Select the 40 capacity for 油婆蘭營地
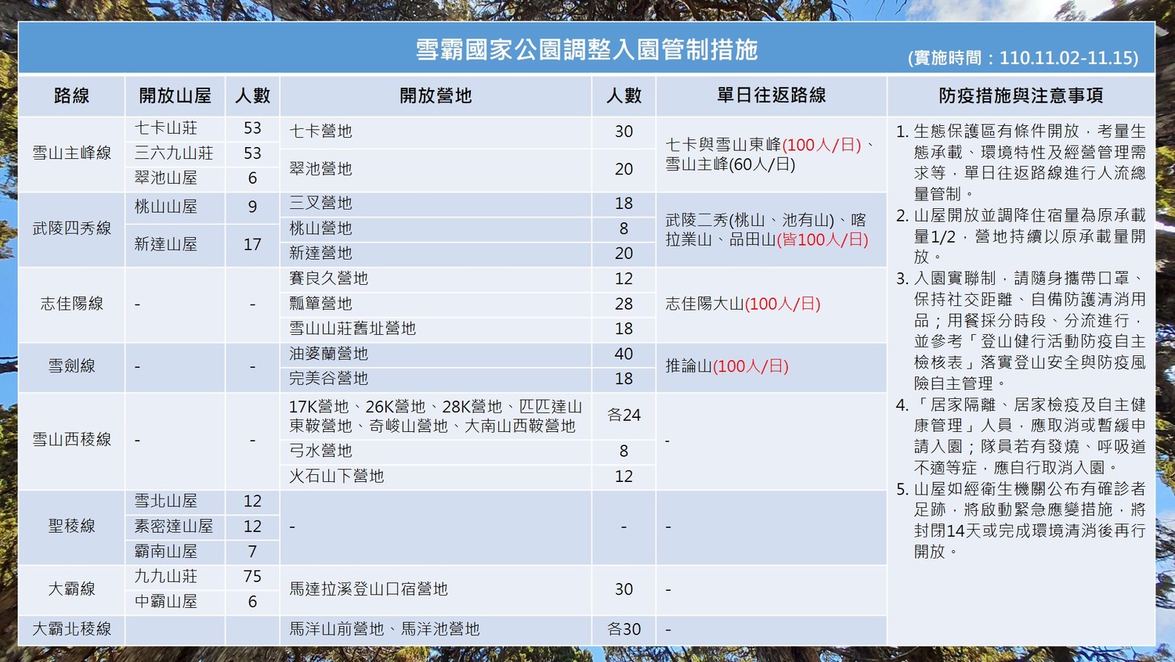Image resolution: width=1175 pixels, height=662 pixels. [x=624, y=354]
